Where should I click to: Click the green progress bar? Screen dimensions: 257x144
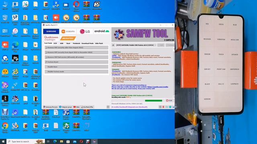153,101
